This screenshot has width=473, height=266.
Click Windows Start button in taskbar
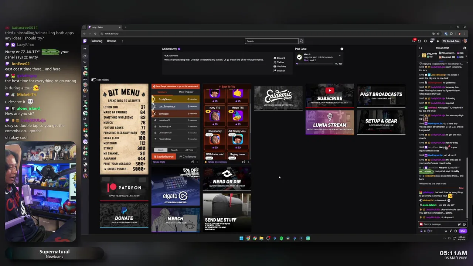(241, 238)
